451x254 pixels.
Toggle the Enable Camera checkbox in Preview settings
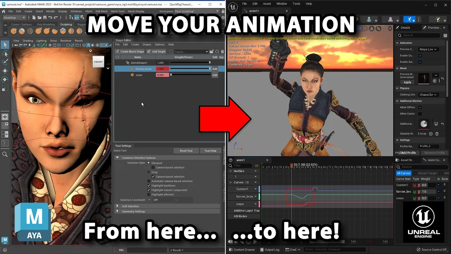420,56
